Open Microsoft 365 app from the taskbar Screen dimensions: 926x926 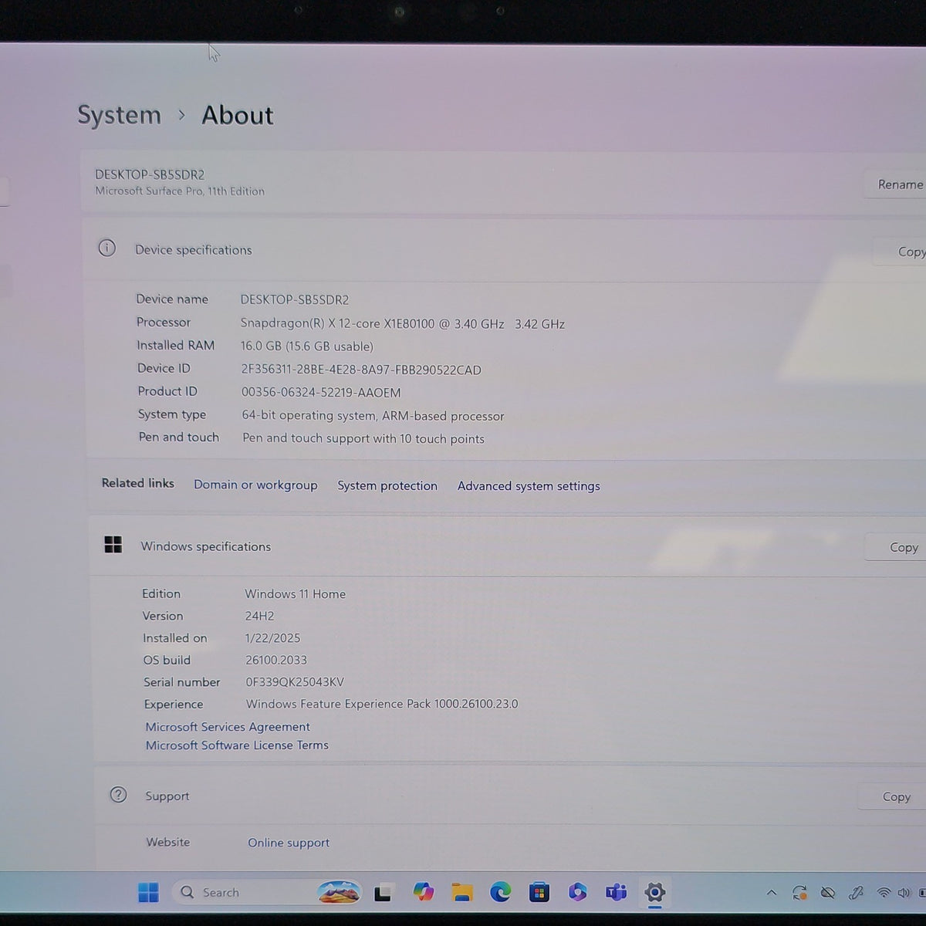point(577,893)
